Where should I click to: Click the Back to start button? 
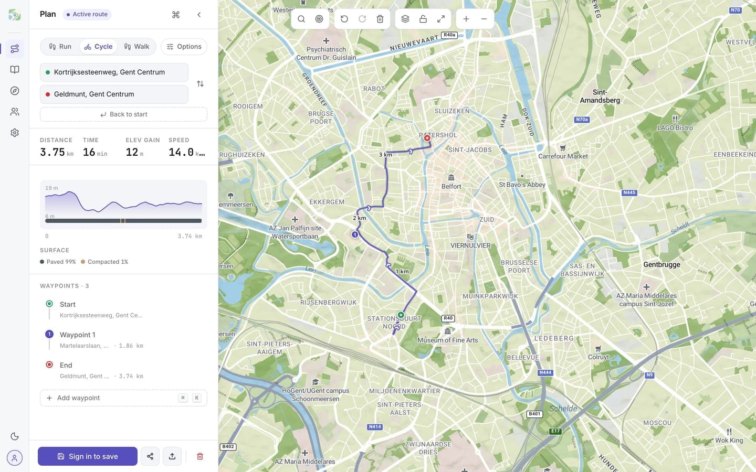click(123, 114)
